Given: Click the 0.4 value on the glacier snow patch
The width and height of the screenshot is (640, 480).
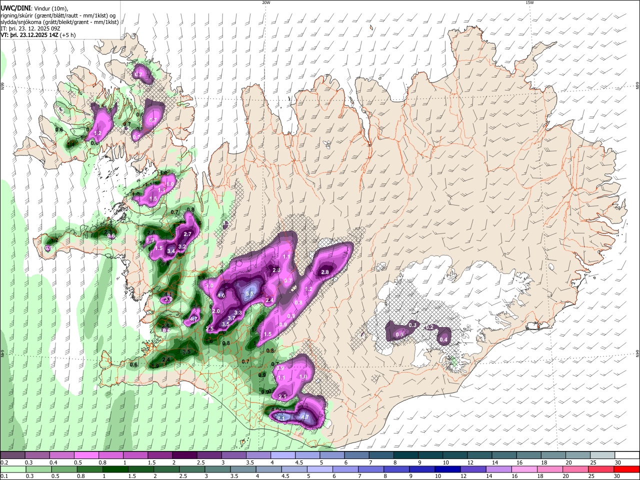Looking at the screenshot, I should (x=443, y=340).
